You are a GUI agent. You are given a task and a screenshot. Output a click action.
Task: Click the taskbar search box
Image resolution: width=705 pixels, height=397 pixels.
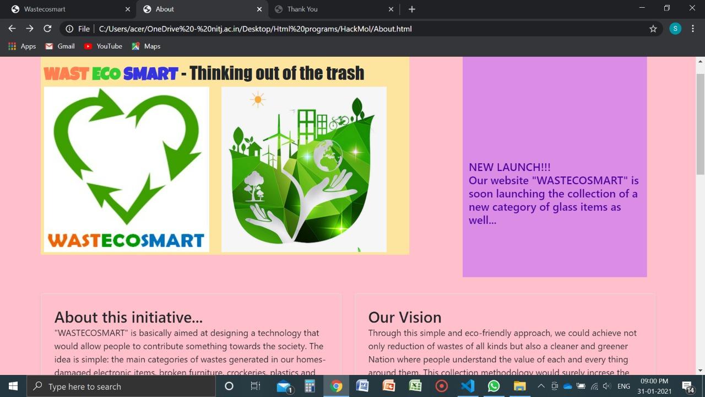click(x=121, y=386)
